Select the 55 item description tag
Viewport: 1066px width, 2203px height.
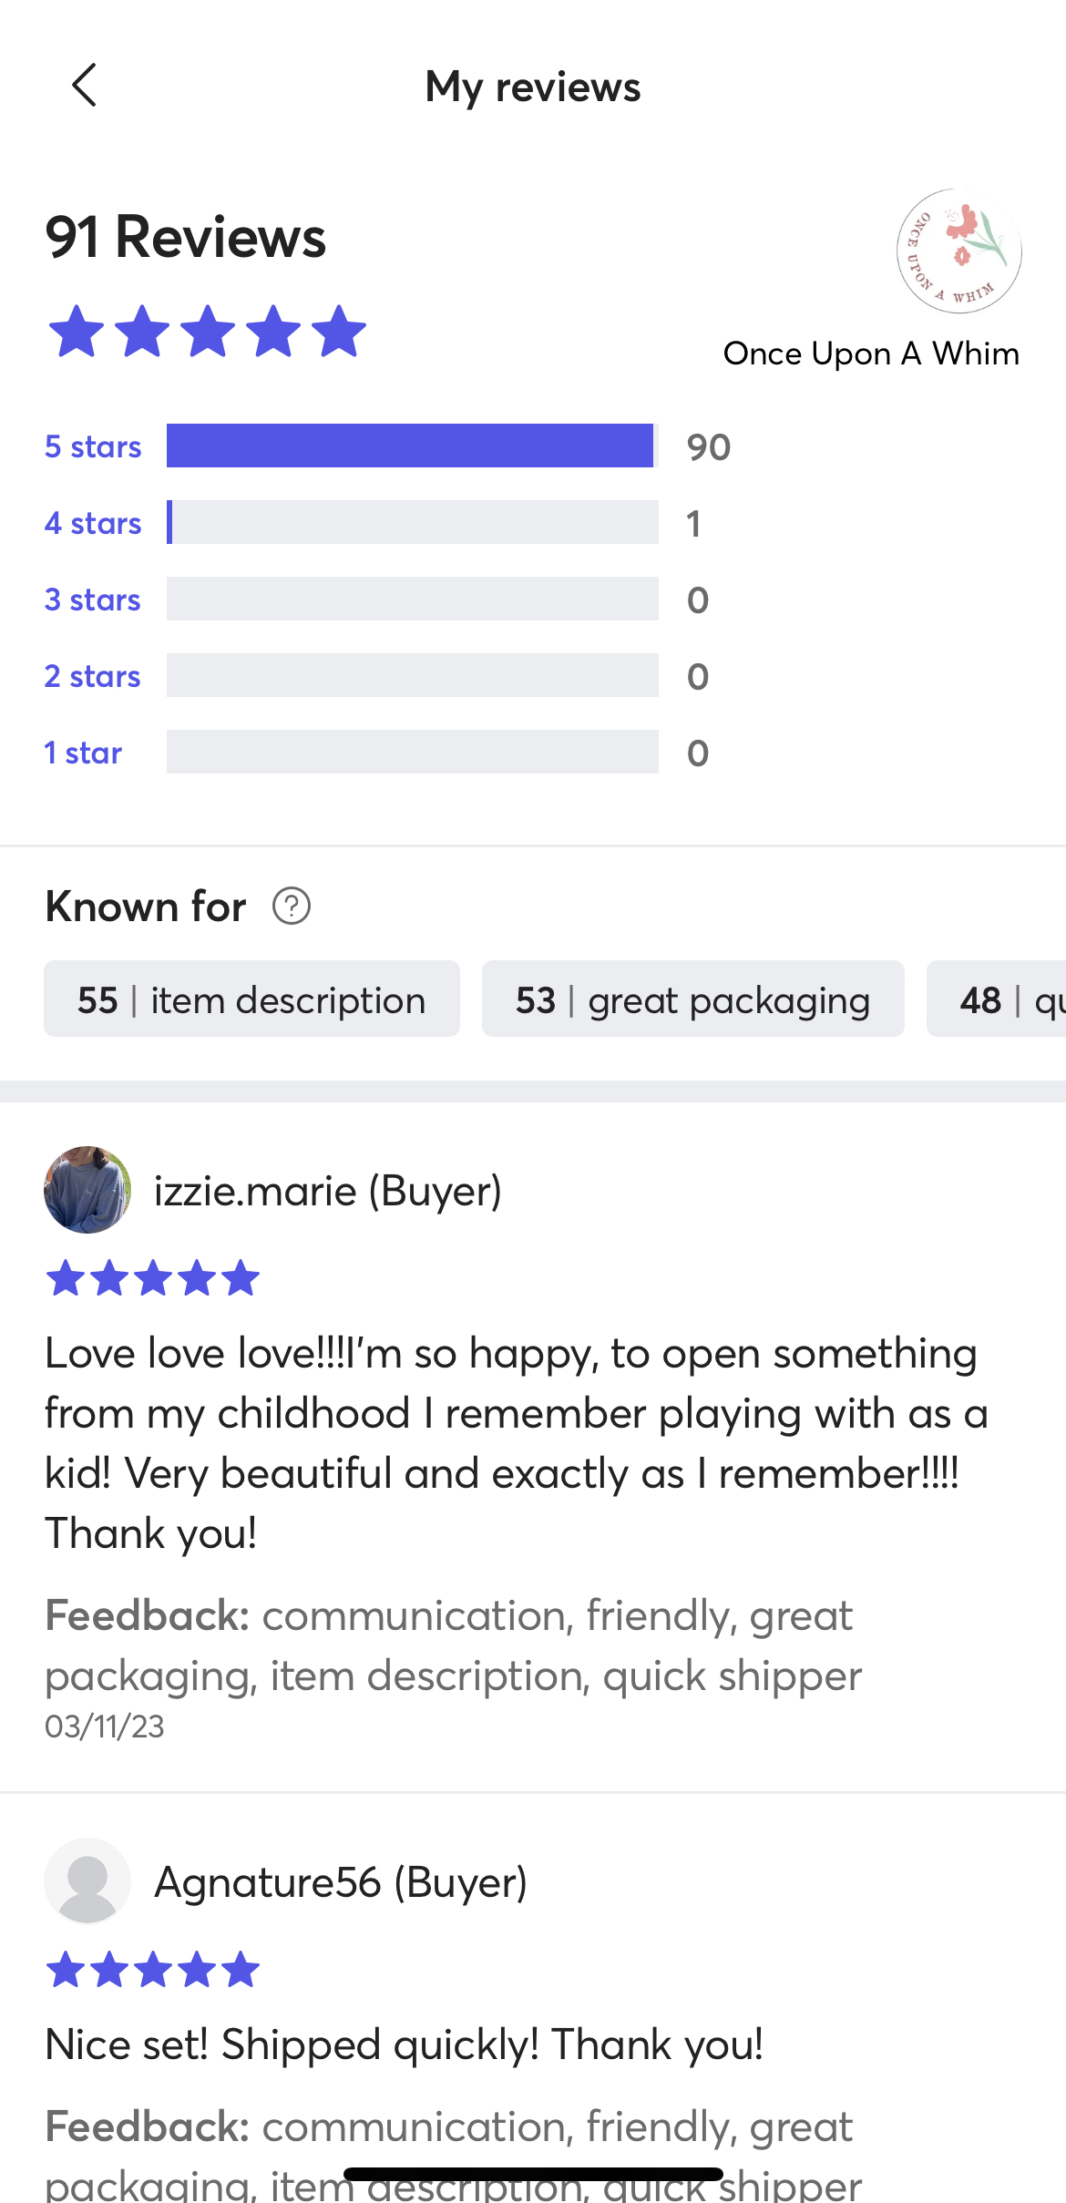click(x=251, y=999)
